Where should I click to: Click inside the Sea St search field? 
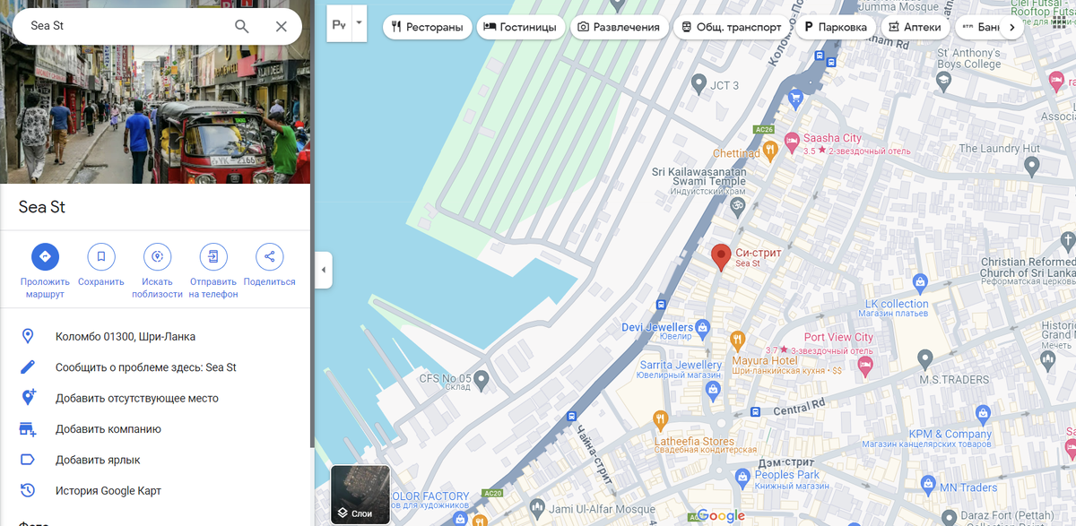point(126,26)
